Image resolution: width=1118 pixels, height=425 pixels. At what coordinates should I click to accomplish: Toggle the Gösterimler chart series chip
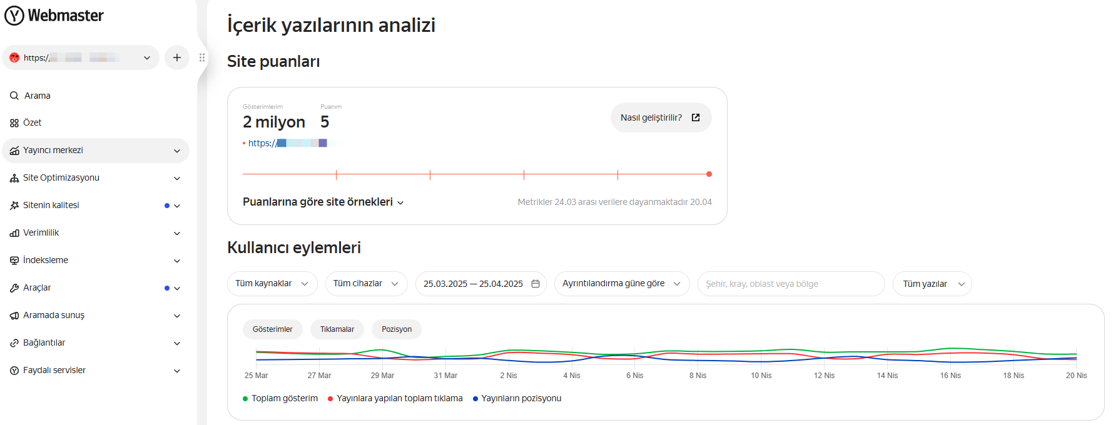tap(272, 329)
